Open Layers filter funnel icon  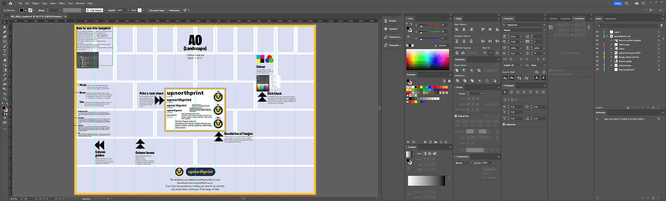tap(662, 26)
